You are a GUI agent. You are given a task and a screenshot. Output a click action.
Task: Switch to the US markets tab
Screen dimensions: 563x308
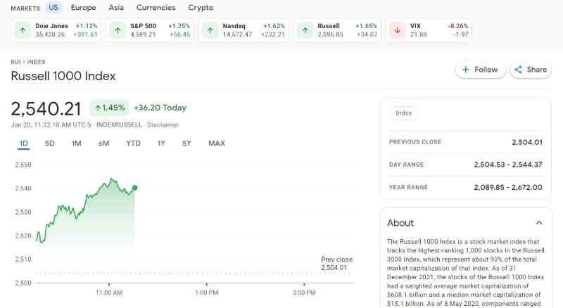(53, 8)
